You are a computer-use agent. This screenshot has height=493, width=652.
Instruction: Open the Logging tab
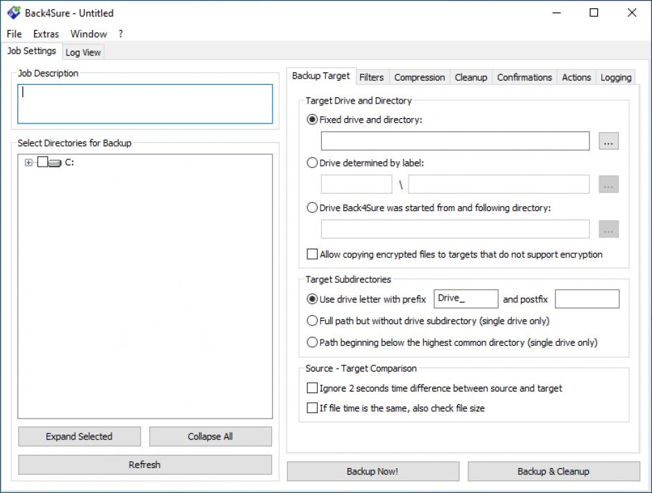pos(616,78)
